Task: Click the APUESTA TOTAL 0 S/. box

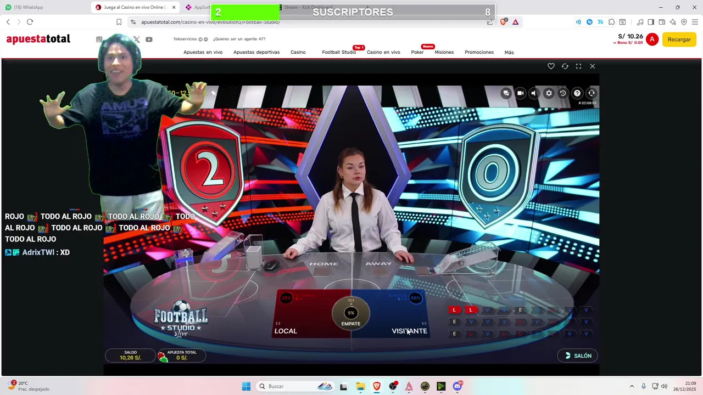Action: pyautogui.click(x=182, y=356)
